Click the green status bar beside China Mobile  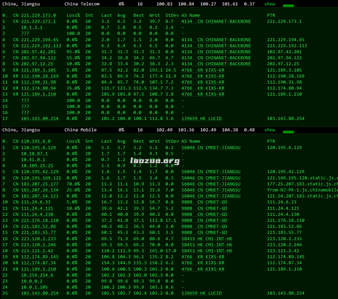click(x=288, y=131)
